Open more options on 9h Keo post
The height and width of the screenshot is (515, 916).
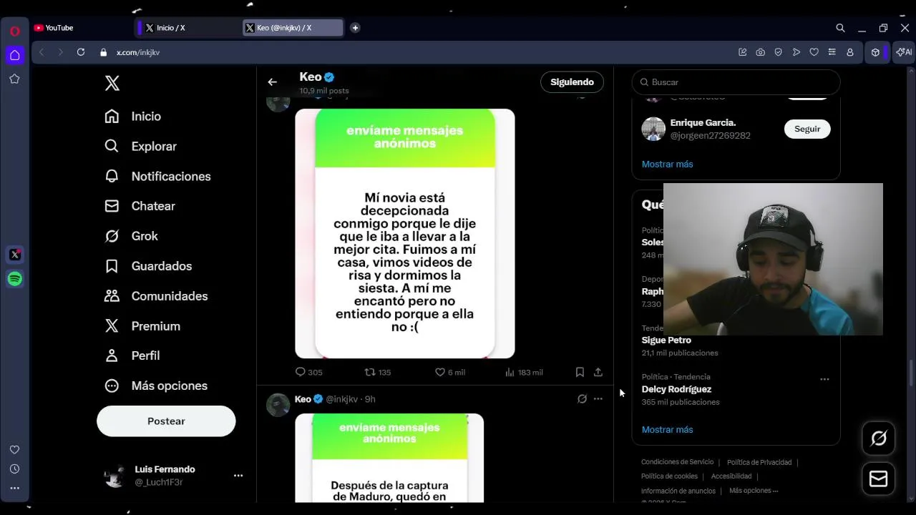(x=598, y=399)
